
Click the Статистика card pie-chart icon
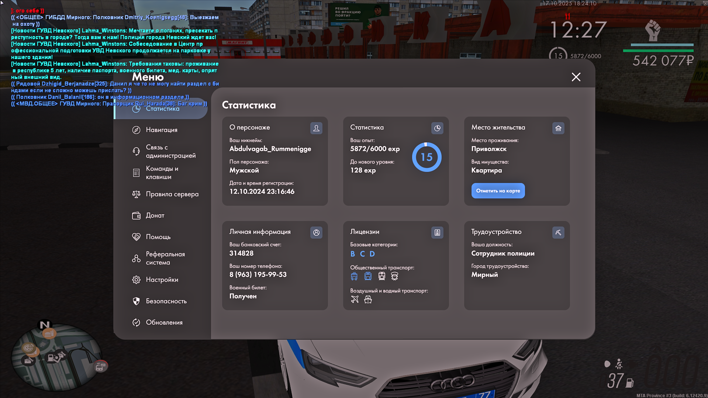coord(437,128)
